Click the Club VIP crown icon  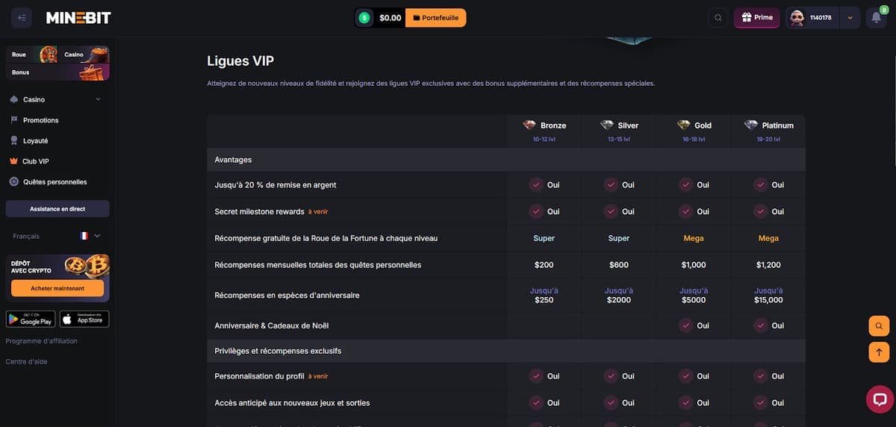point(14,160)
